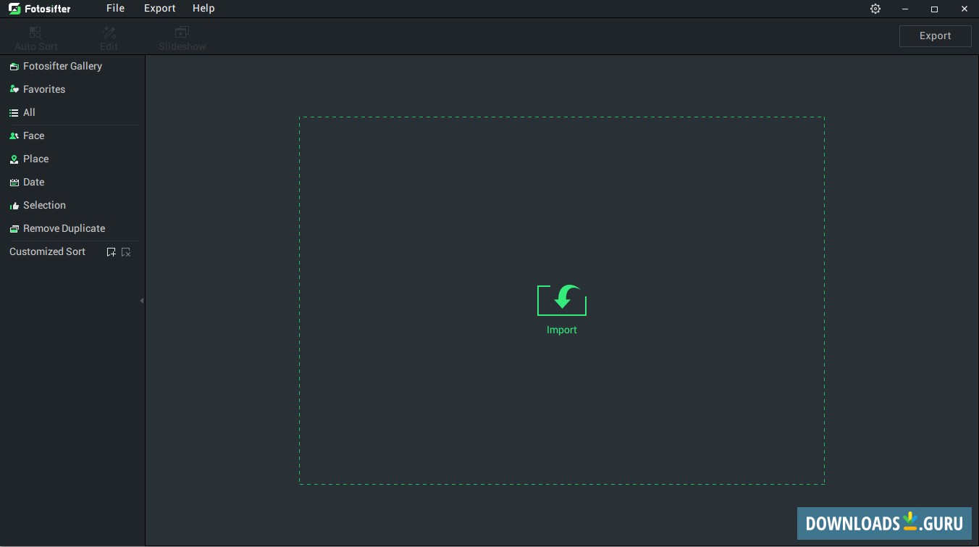Collapse the left sidebar panel

(x=142, y=300)
